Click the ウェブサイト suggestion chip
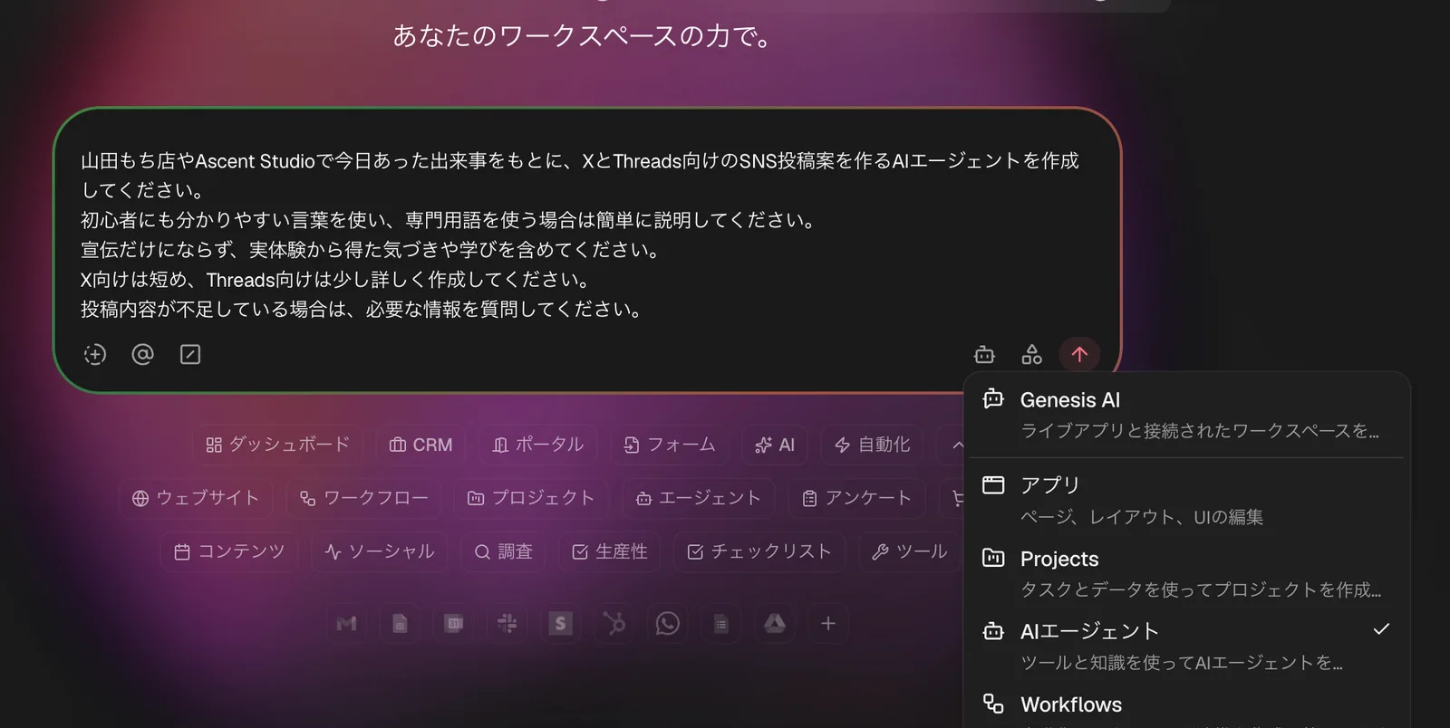The height and width of the screenshot is (728, 1450). tap(196, 498)
